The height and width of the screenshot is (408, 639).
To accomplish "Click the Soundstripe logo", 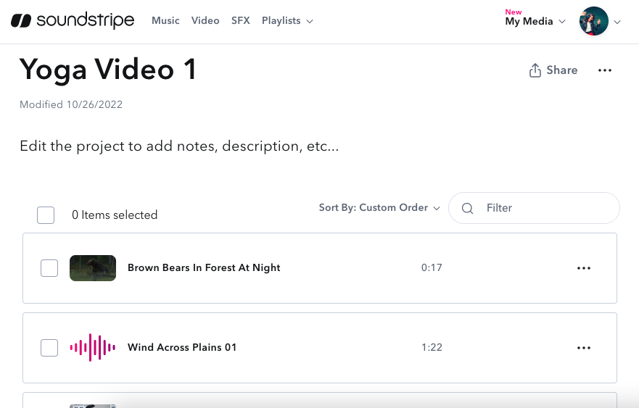I will pyautogui.click(x=73, y=21).
